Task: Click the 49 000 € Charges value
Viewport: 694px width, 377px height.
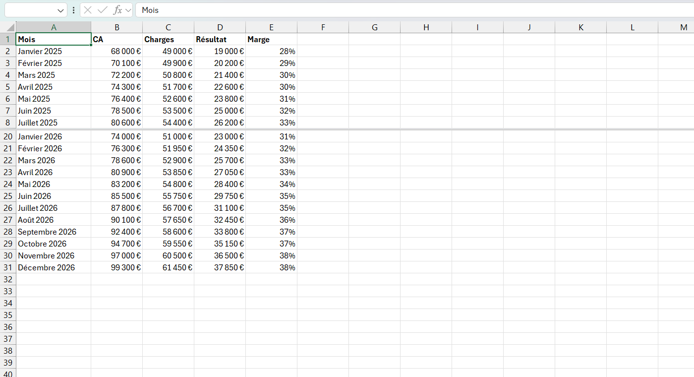Action: [169, 51]
